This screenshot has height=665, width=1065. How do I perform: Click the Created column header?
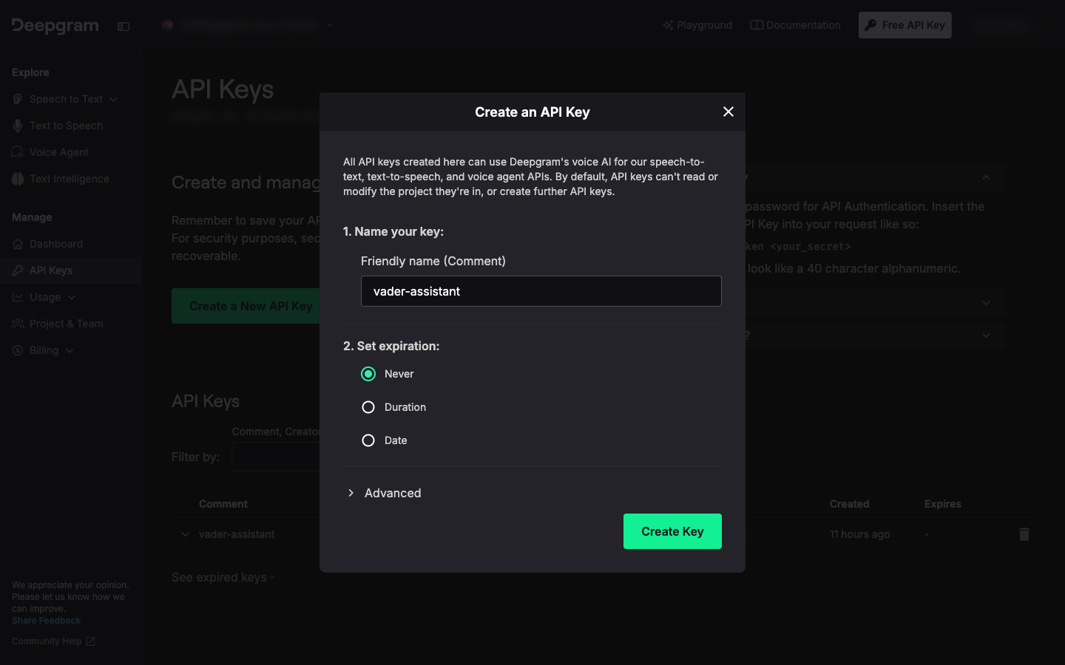tap(849, 504)
